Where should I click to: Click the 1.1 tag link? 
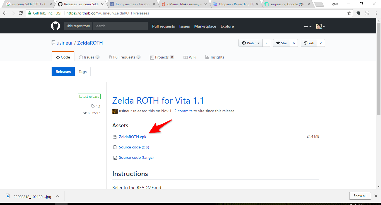coord(96,106)
